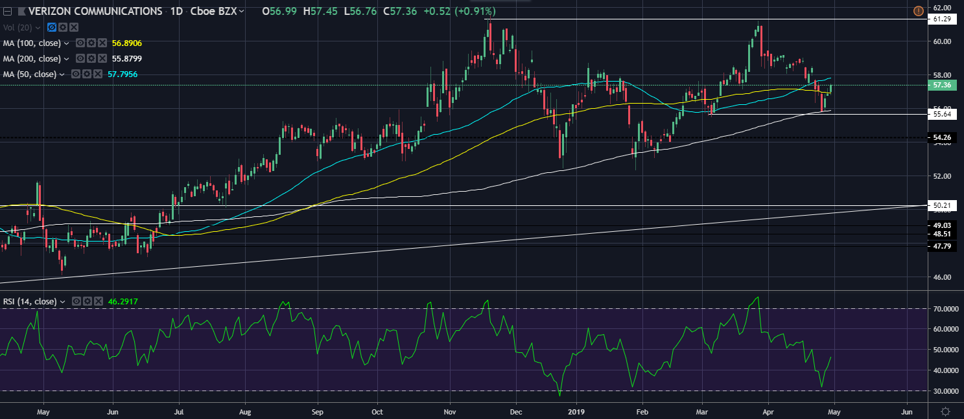Select the Vol (20) indicator label

[18, 27]
